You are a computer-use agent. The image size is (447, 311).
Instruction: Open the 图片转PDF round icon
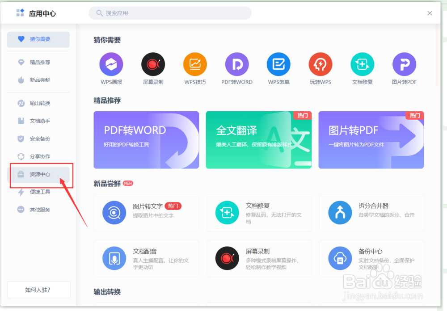pos(404,64)
